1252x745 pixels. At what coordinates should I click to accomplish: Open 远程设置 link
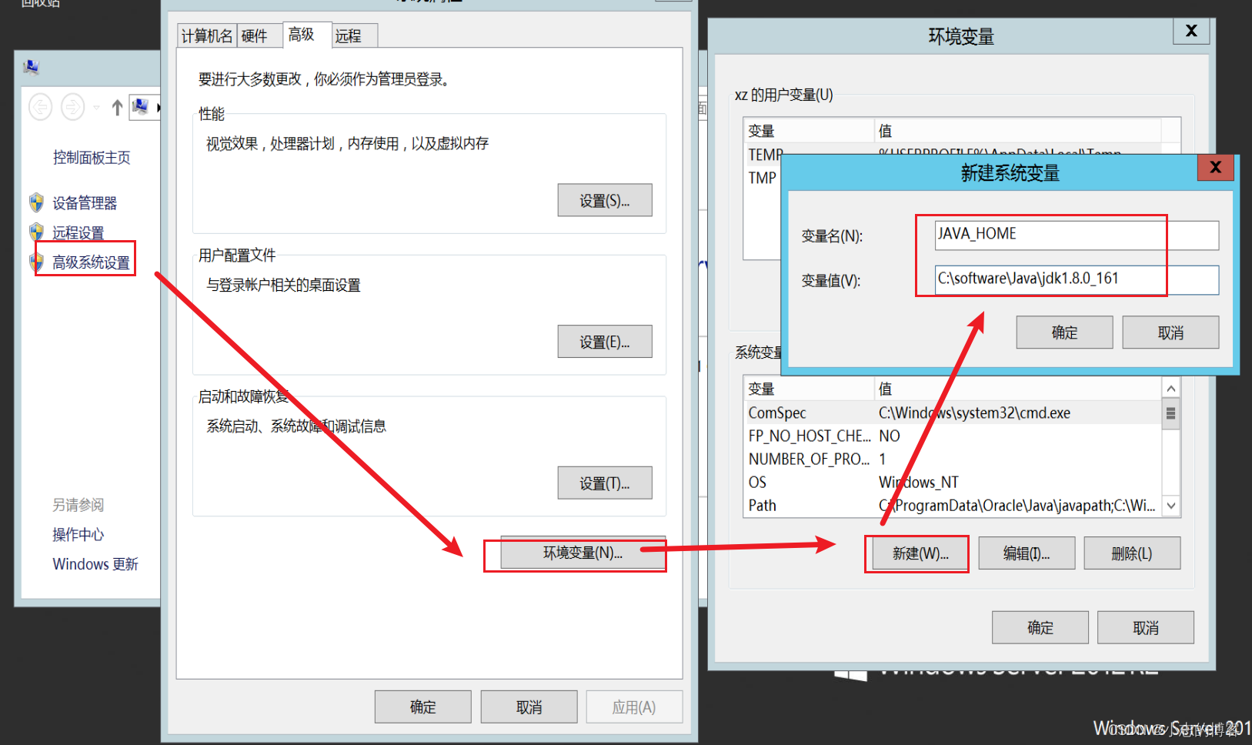(x=78, y=232)
